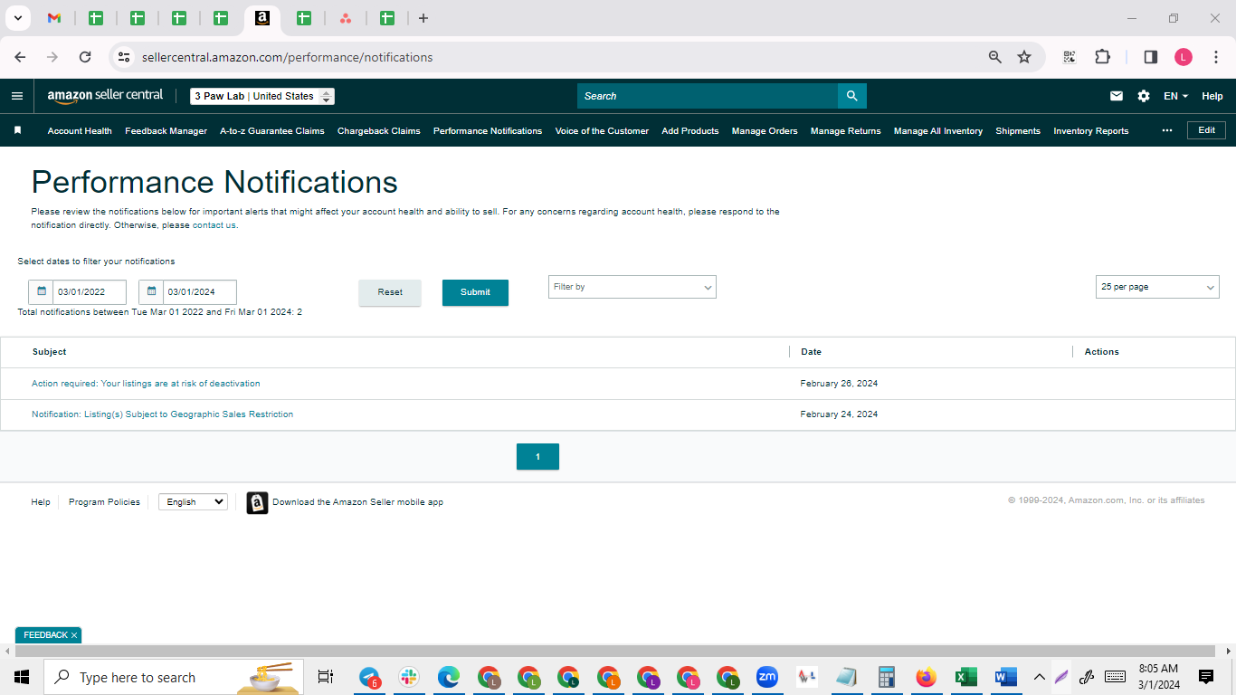This screenshot has width=1236, height=695.
Task: Open the Windows notification center
Action: pos(1206,677)
